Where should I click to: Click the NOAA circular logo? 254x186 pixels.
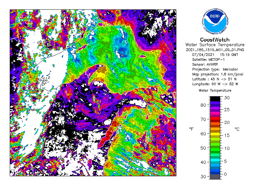(x=215, y=21)
